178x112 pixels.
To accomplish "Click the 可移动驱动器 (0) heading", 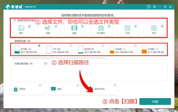I will coord(23,63).
